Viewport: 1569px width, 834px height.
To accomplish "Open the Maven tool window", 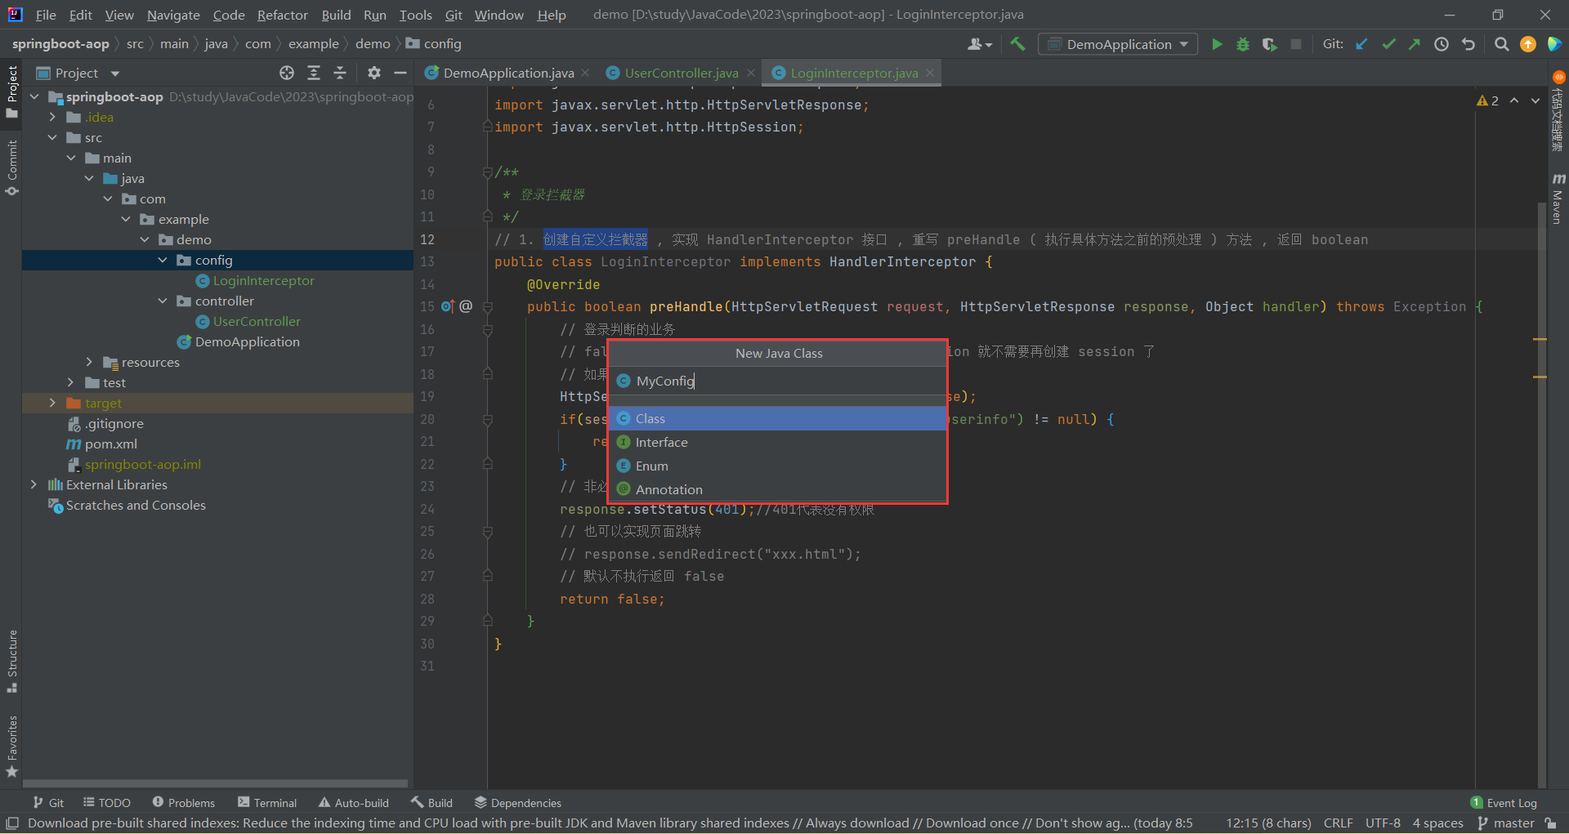I will point(1558,198).
